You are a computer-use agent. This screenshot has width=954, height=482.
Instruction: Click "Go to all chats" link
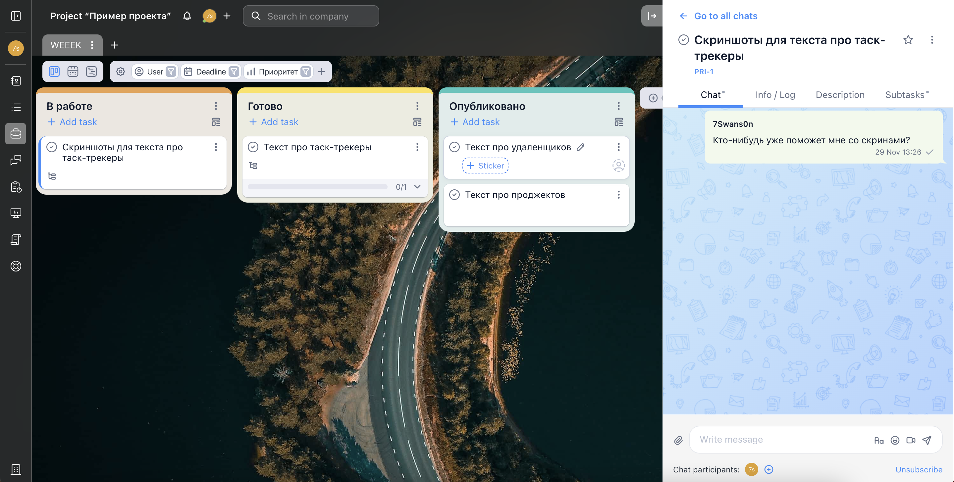point(725,16)
